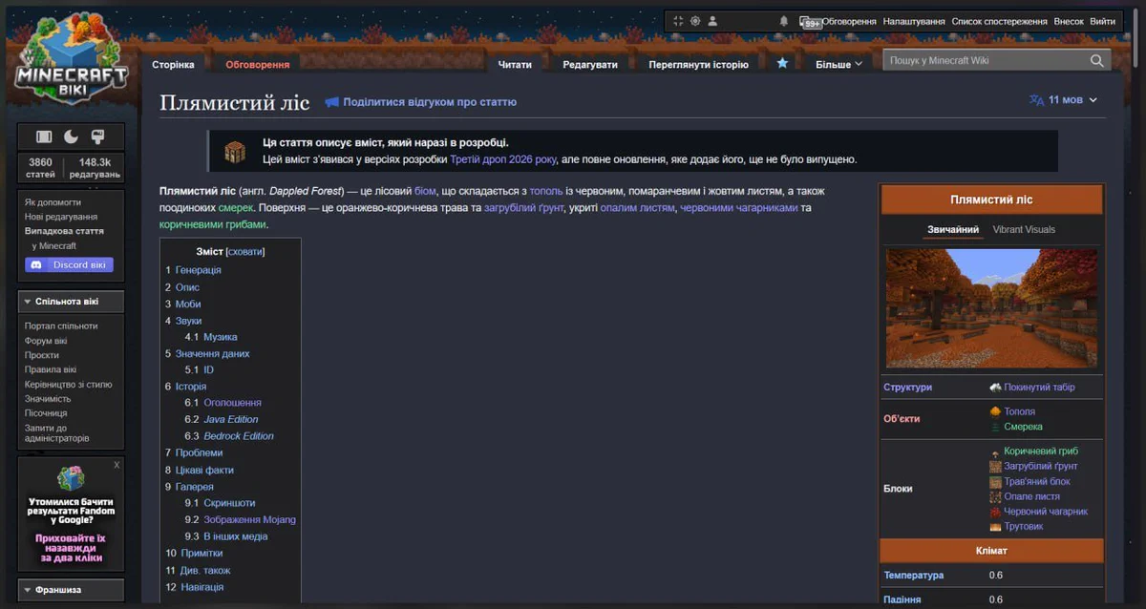Open Третій дроп 2026 року link
The image size is (1146, 609).
[x=502, y=159]
